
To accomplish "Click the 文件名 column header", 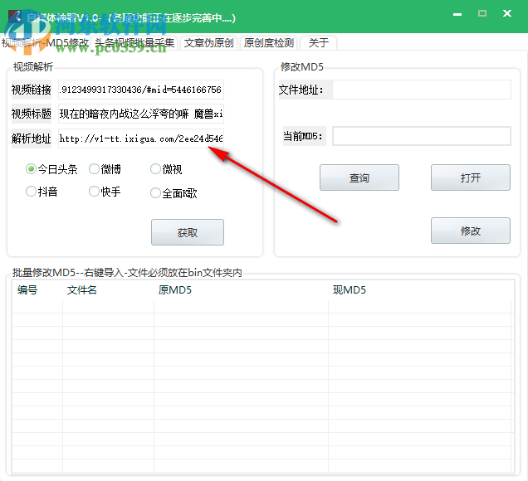I will pos(108,290).
